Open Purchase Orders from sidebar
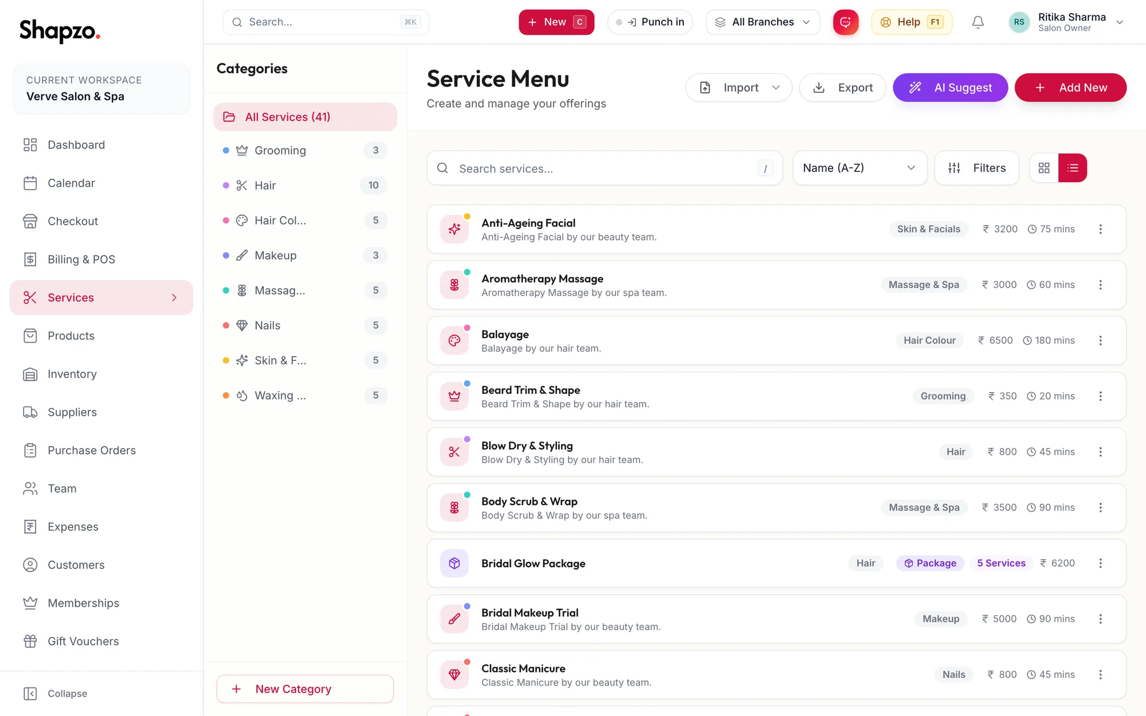This screenshot has height=716, width=1146. pyautogui.click(x=101, y=450)
